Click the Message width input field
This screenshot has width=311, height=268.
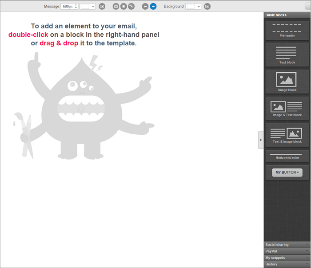(69, 6)
